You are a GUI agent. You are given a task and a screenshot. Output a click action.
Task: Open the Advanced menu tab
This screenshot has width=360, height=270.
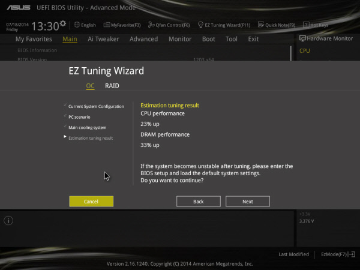144,39
